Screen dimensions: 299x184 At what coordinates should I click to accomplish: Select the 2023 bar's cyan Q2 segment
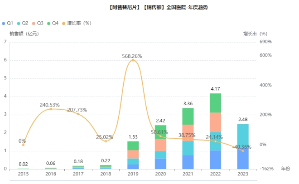tap(243, 136)
